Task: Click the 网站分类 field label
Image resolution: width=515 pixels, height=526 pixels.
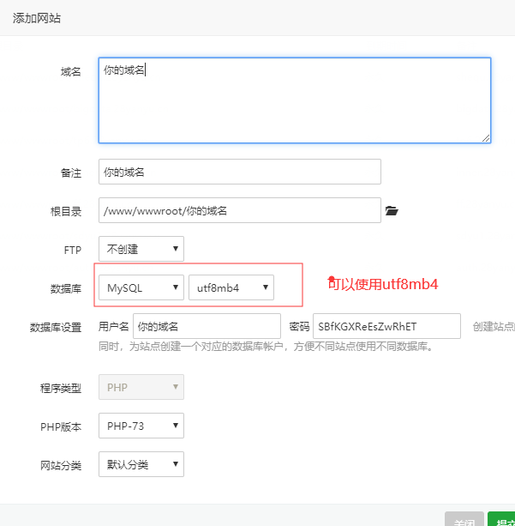Action: pos(61,466)
